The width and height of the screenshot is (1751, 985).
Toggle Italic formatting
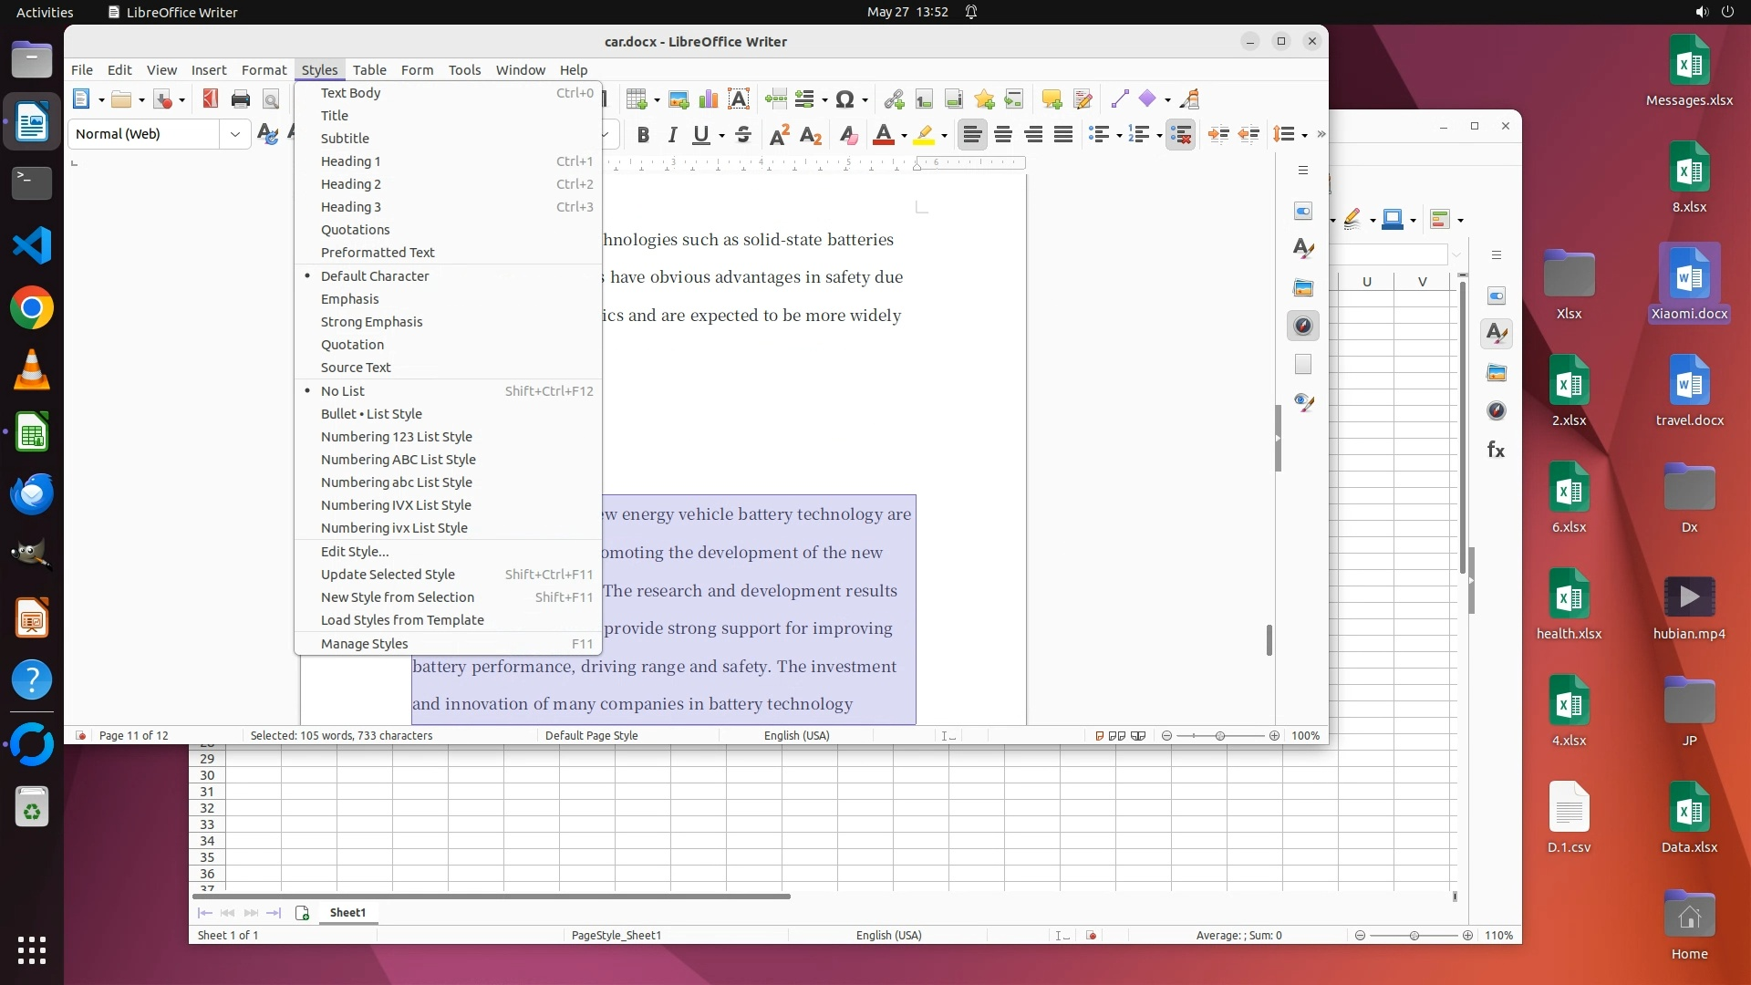[672, 135]
